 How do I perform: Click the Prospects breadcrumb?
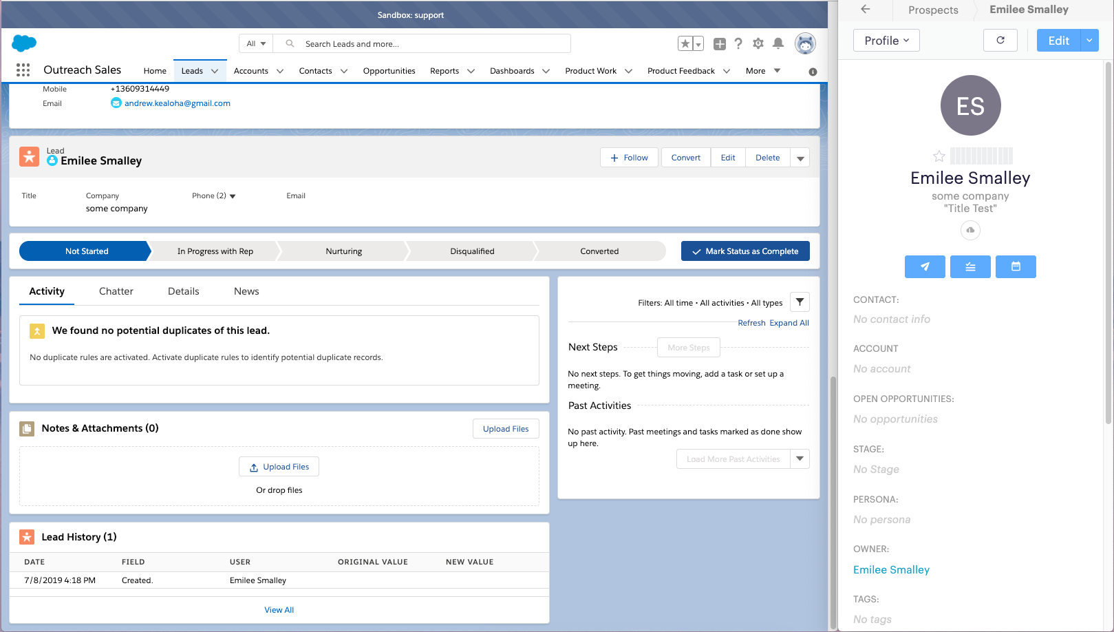click(933, 10)
